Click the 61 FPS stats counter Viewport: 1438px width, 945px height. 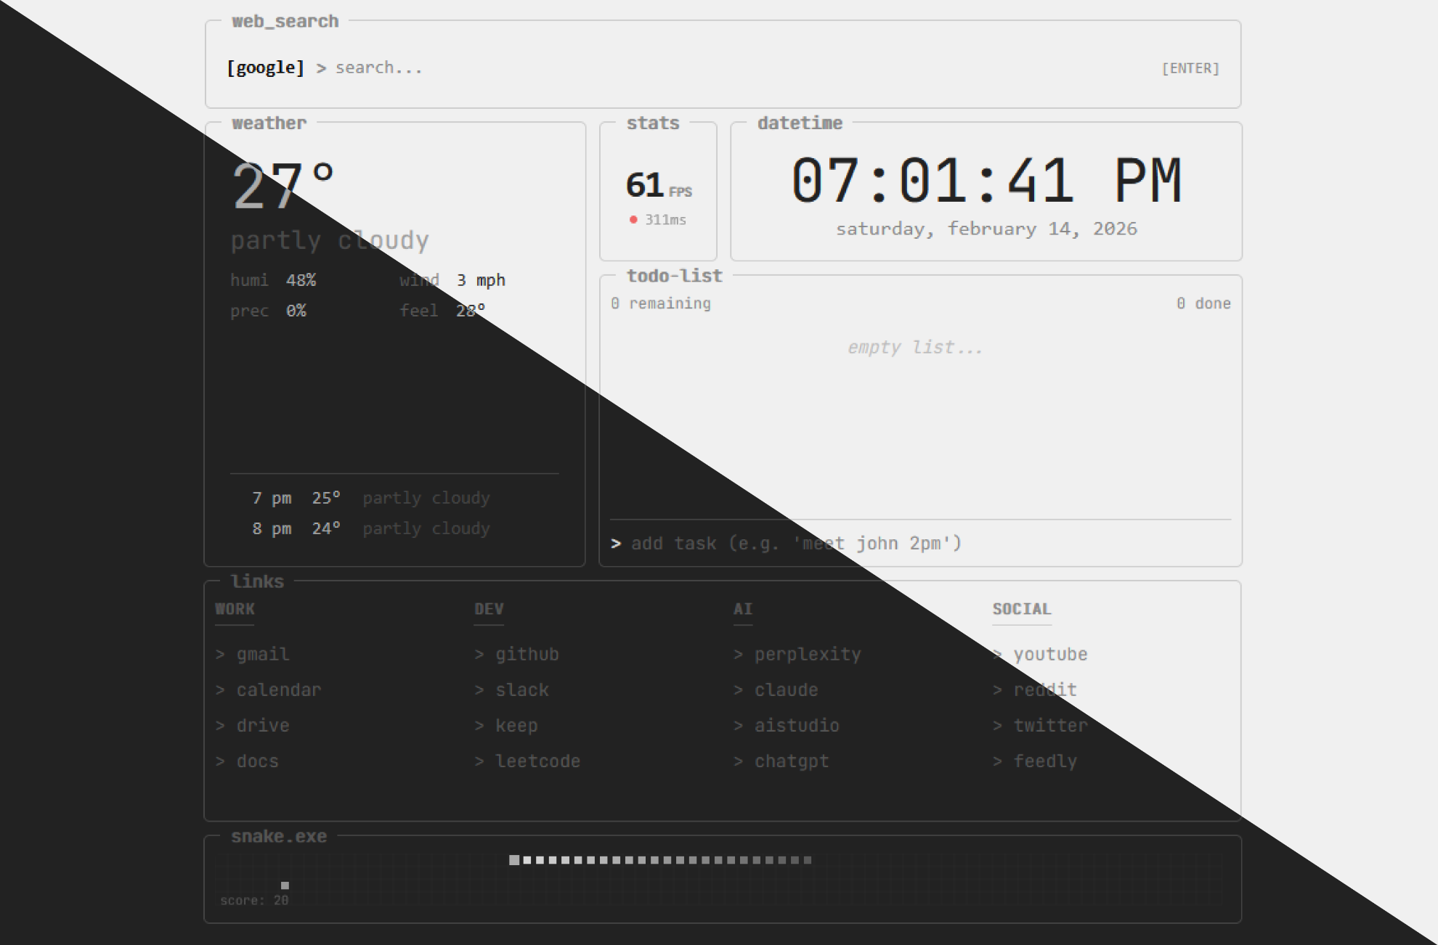coord(658,186)
